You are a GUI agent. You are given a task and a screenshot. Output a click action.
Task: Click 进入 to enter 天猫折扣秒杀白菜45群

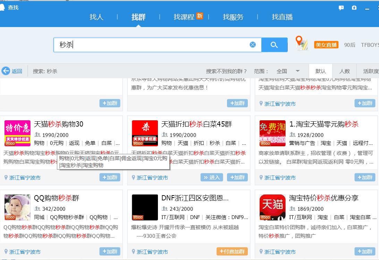(212, 177)
